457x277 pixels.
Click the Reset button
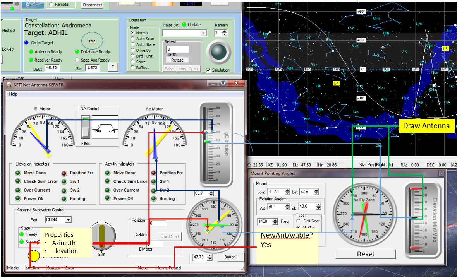coord(365,254)
